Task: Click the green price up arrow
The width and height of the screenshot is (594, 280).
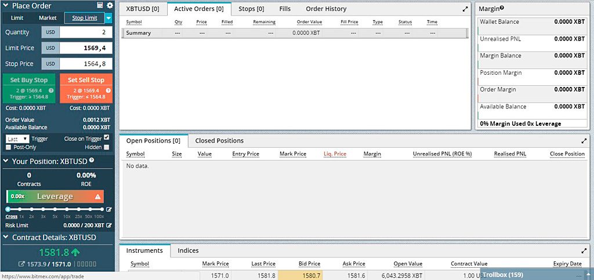Action: coord(75,252)
